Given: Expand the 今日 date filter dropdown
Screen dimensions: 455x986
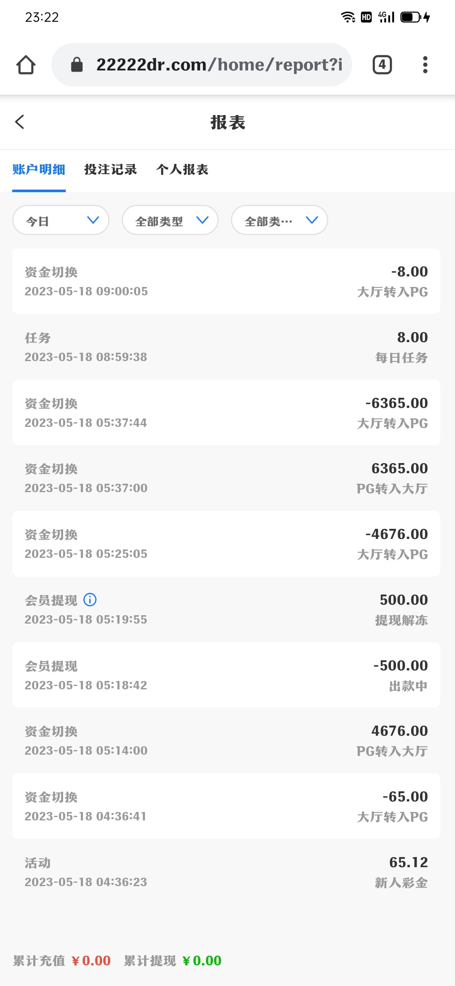Looking at the screenshot, I should (61, 220).
